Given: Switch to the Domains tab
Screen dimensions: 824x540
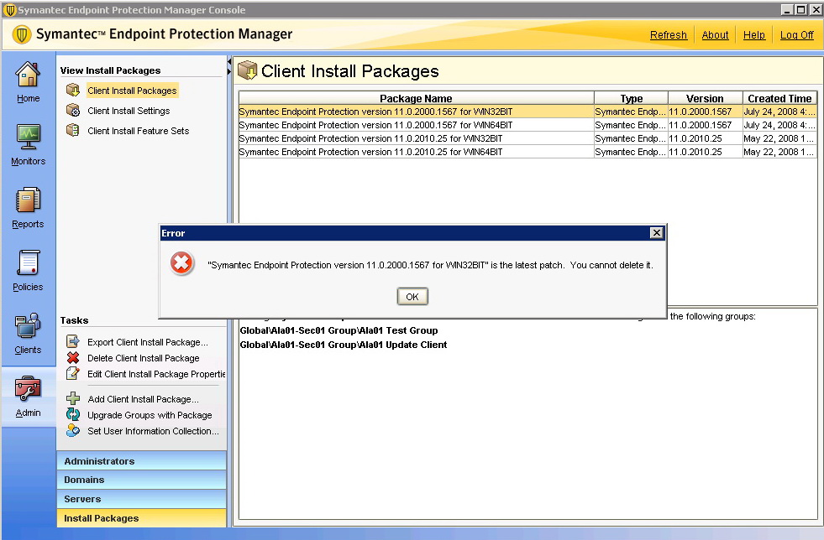Looking at the screenshot, I should point(141,480).
